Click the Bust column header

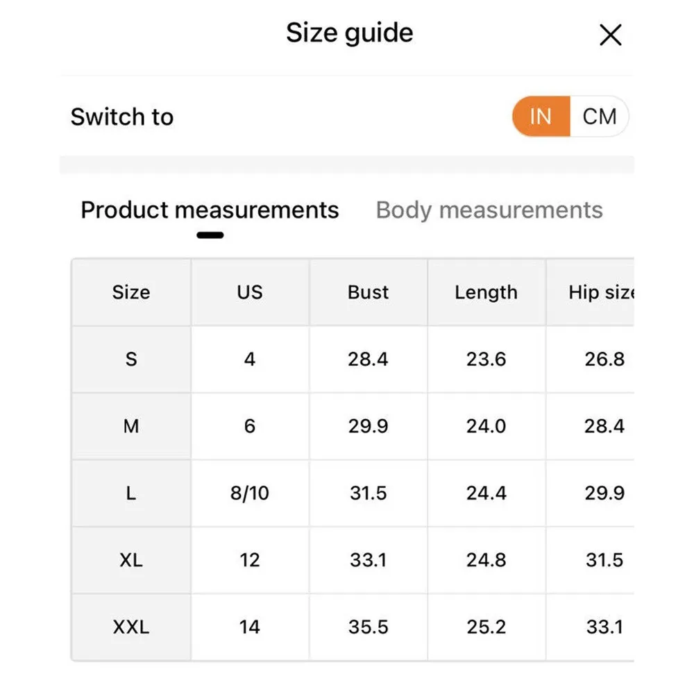[x=368, y=292]
